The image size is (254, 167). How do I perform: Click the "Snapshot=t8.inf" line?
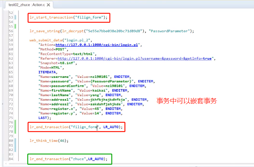(x=58, y=63)
